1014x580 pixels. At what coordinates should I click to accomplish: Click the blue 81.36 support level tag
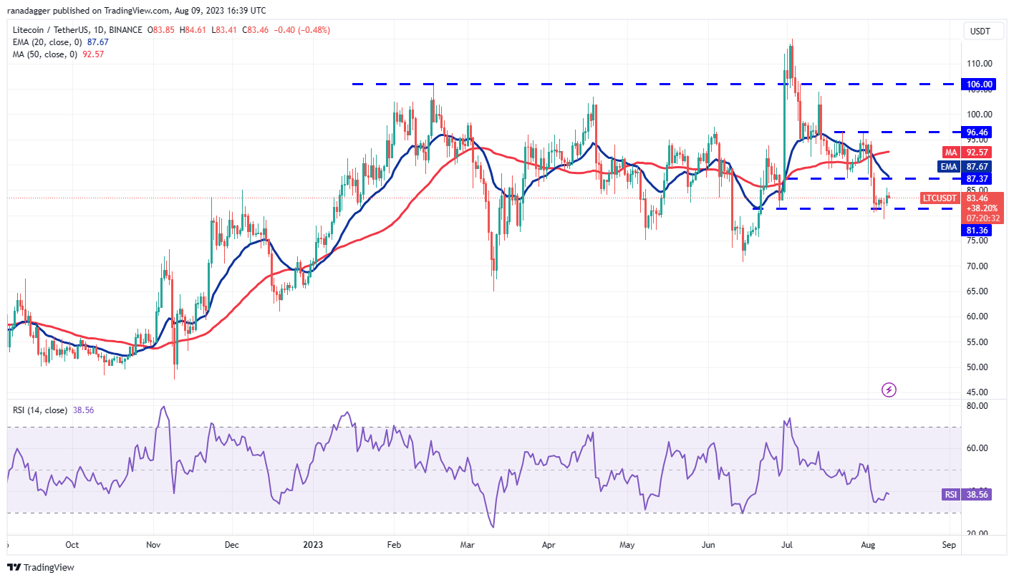coord(977,230)
